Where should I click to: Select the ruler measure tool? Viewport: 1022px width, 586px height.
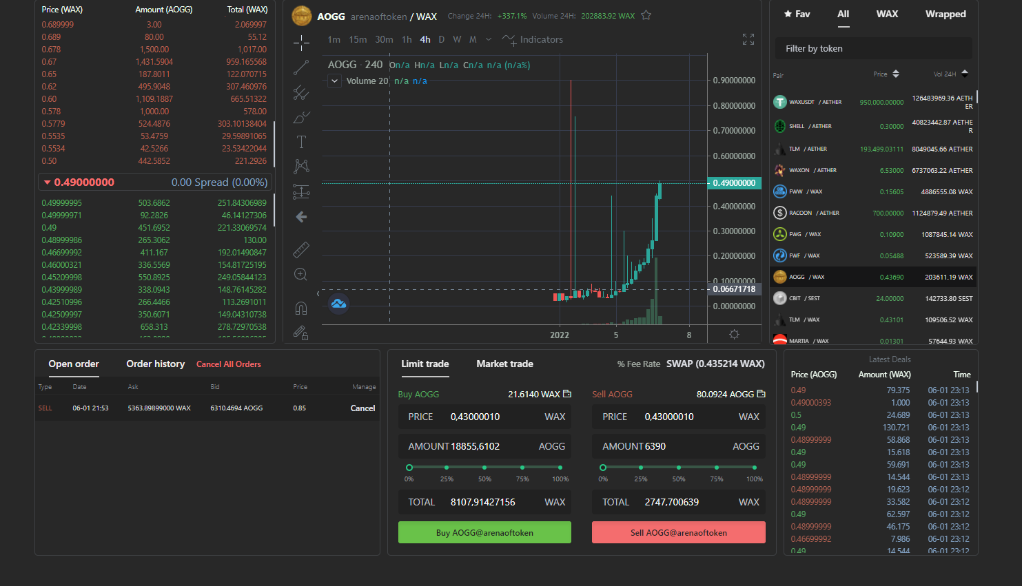pyautogui.click(x=301, y=249)
